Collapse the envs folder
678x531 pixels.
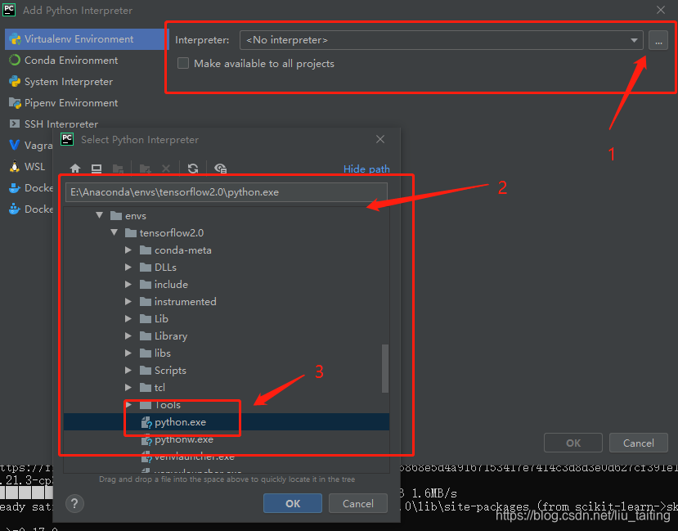pyautogui.click(x=100, y=215)
